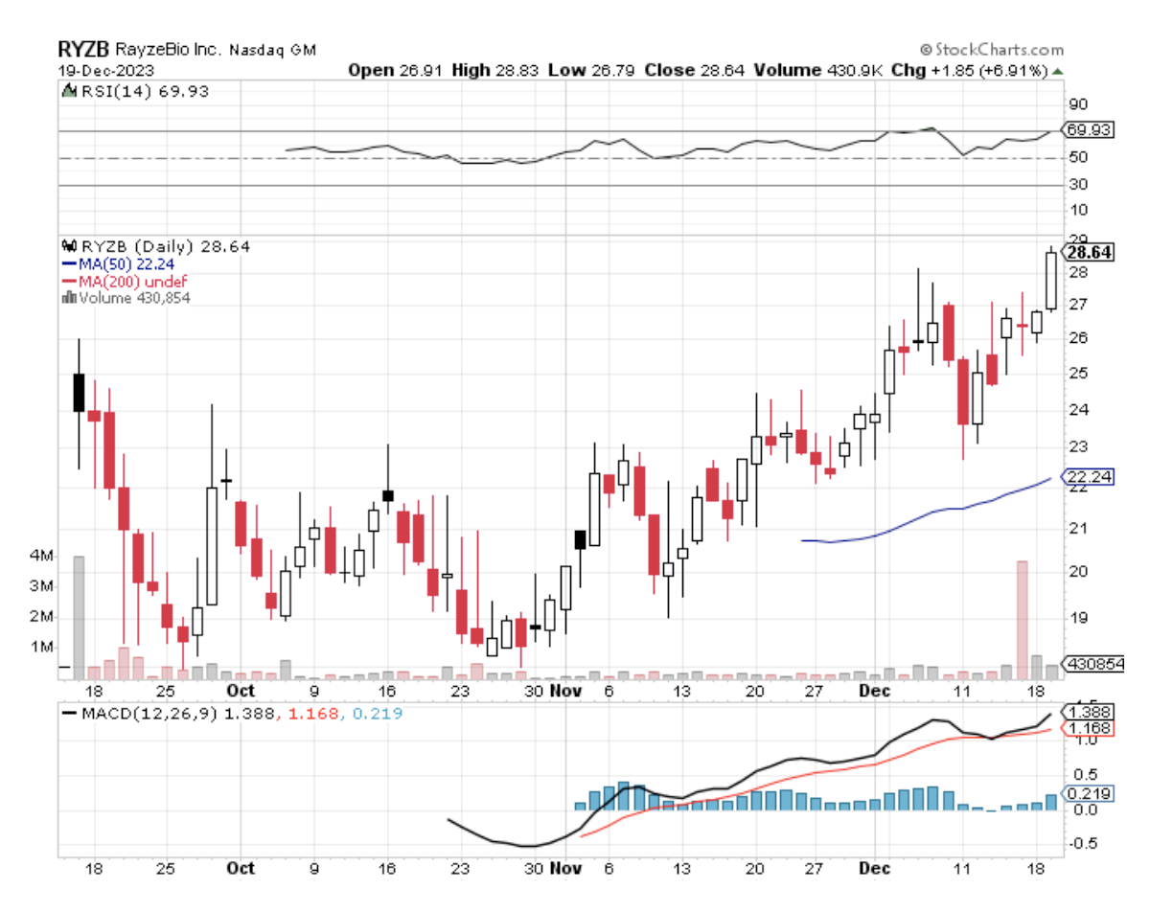Screen dimensions: 1150x912
Task: Click the 69.93 RSI value tag
Action: click(1091, 129)
